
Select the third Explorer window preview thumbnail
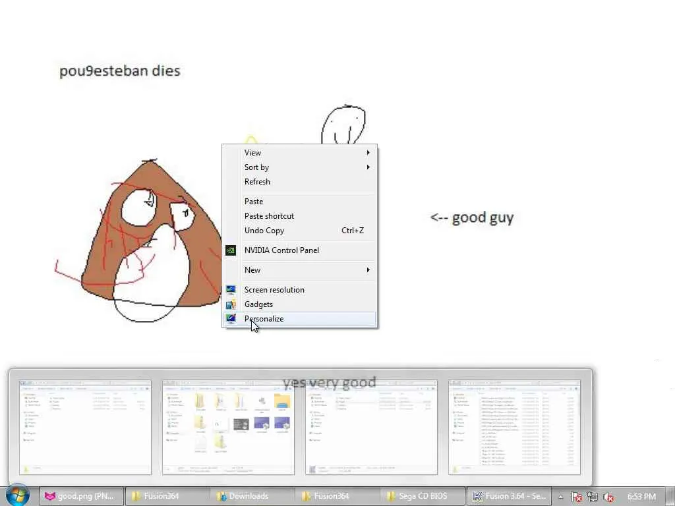click(x=371, y=427)
